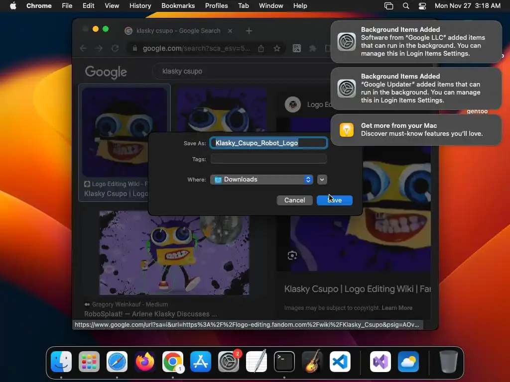The height and width of the screenshot is (382, 510).
Task: Open the App Store from the Dock
Action: tap(201, 361)
